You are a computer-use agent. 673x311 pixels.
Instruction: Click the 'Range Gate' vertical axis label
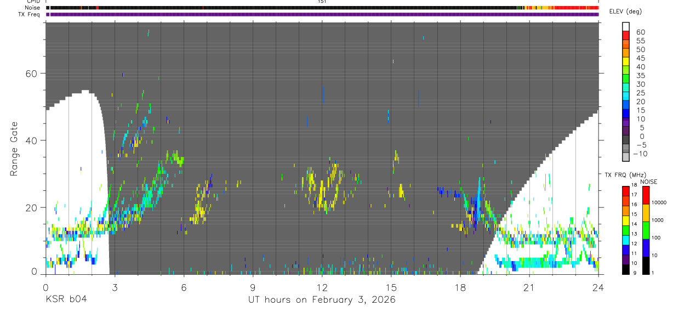click(x=14, y=149)
